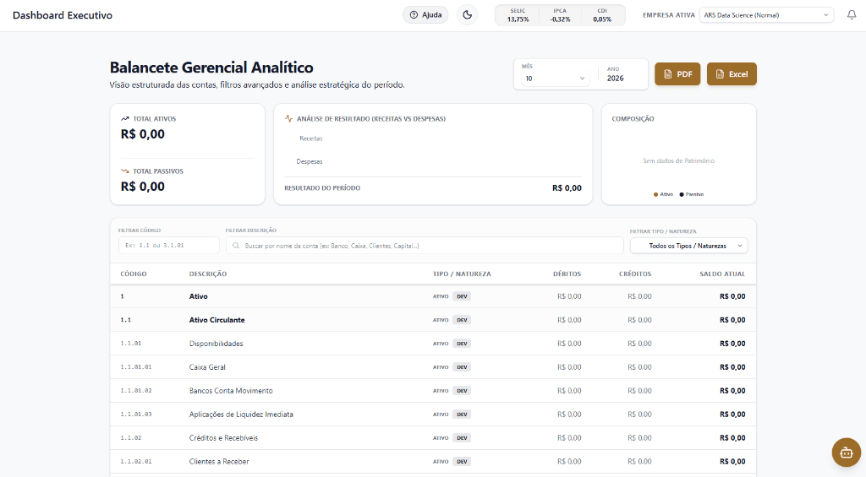Focus the Filtrar Código input field

click(x=169, y=246)
